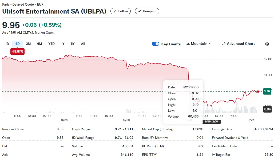Click the star icon on Follow
278x159 pixels.
115,11
